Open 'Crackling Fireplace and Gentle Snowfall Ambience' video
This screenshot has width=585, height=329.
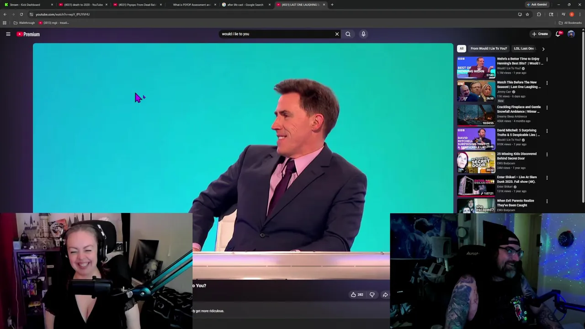[519, 109]
